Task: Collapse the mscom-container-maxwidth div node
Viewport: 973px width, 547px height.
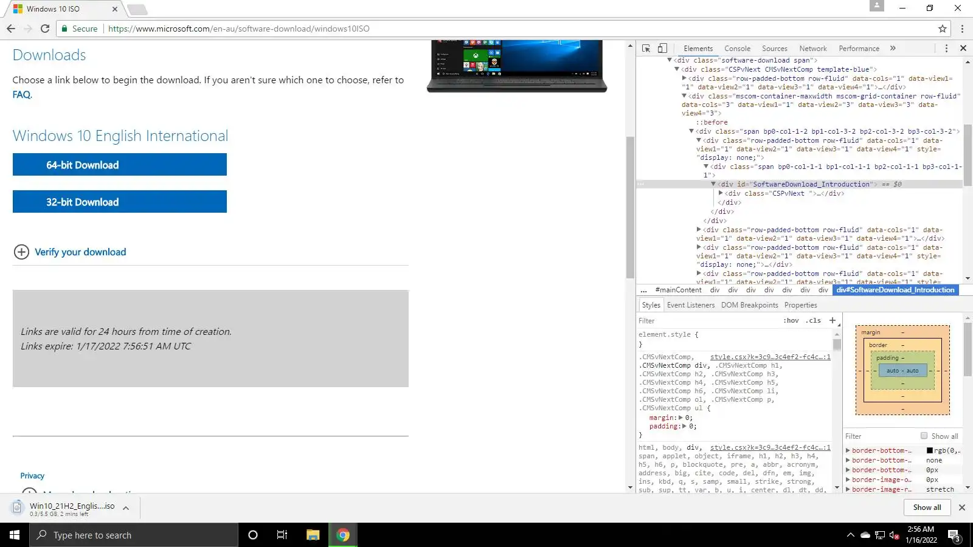Action: tap(684, 96)
